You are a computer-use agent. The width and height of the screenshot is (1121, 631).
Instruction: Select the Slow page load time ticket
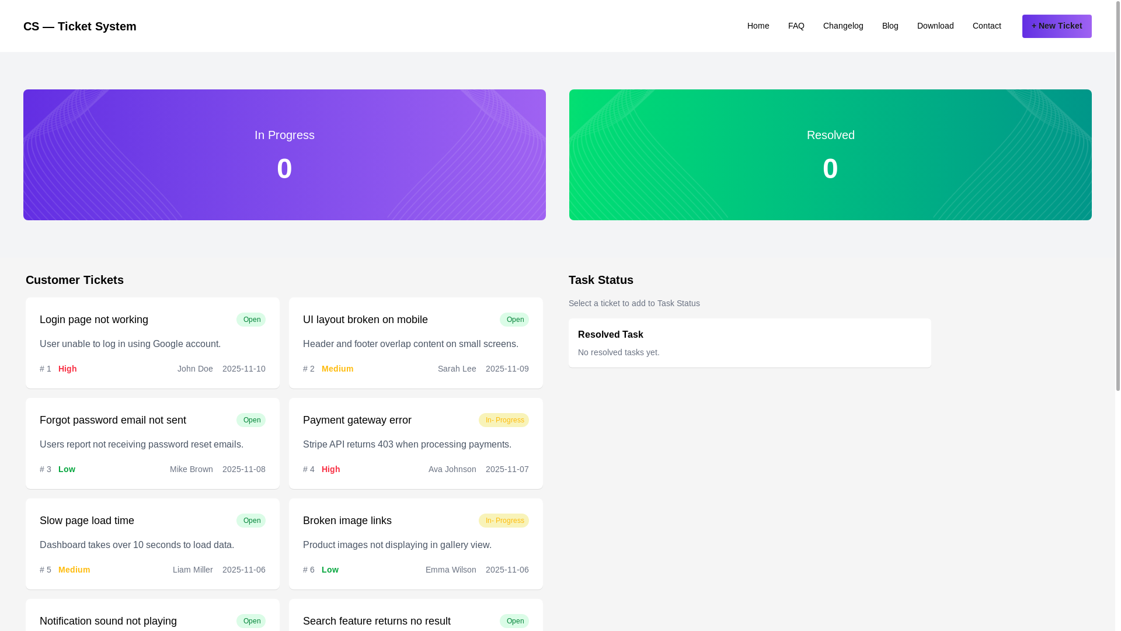click(x=152, y=544)
